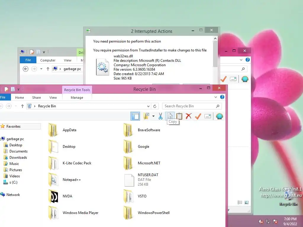Open Computer tab in garbage pc window

click(x=48, y=60)
